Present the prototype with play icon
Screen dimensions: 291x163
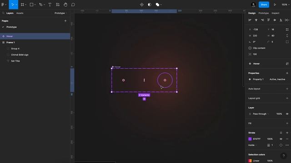pos(275,5)
